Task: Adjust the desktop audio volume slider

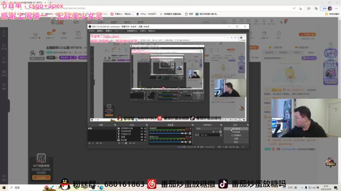Action: (166, 133)
